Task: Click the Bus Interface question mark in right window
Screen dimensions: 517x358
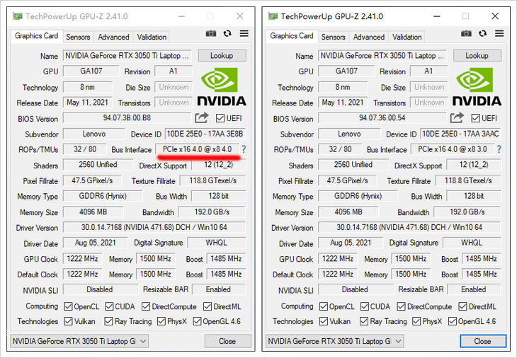Action: (x=499, y=149)
